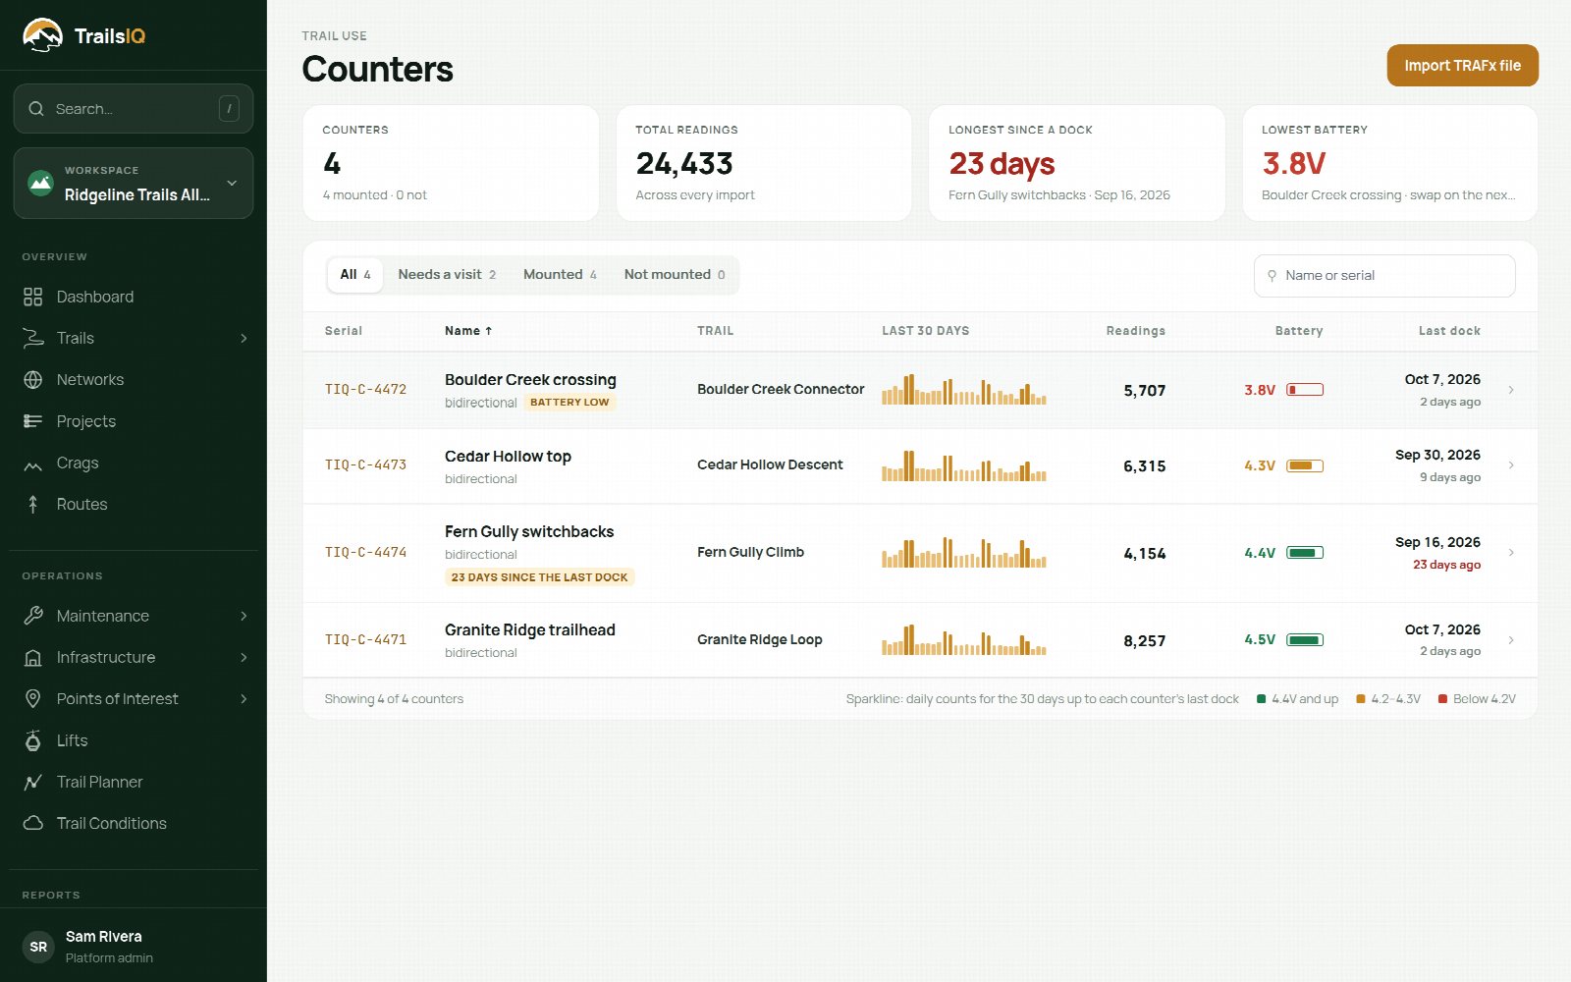
Task: Open Maintenance wrench icon
Action: click(x=33, y=616)
